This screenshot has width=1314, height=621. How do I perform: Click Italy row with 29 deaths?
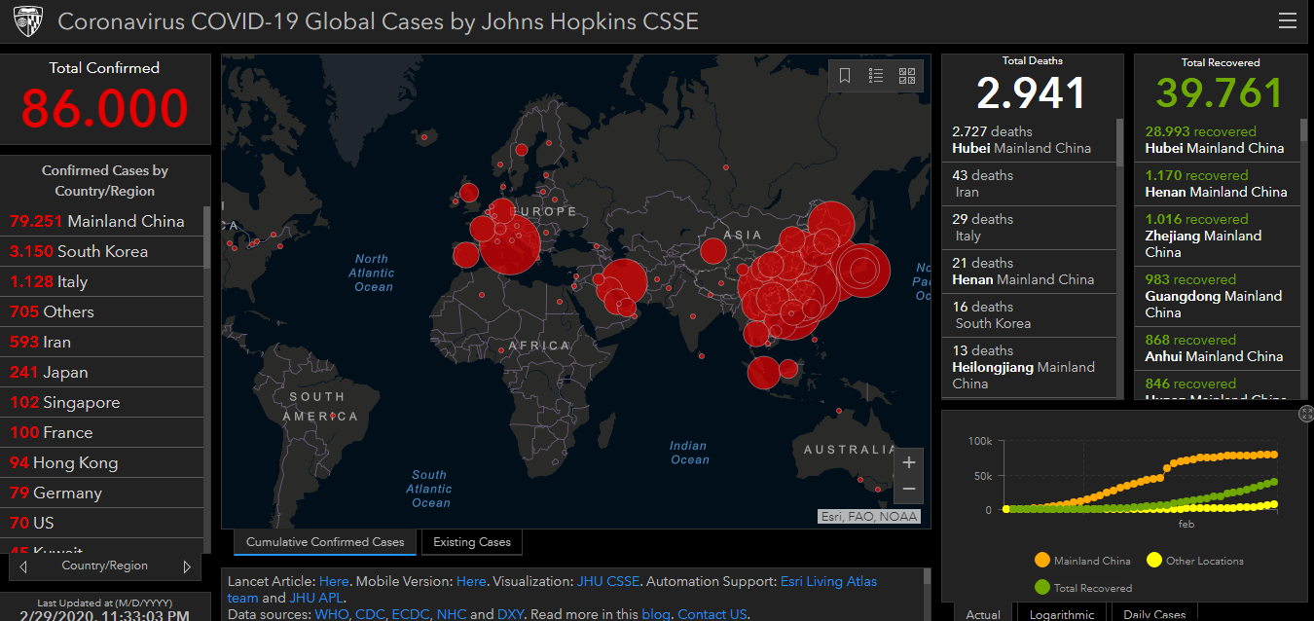tap(1029, 228)
